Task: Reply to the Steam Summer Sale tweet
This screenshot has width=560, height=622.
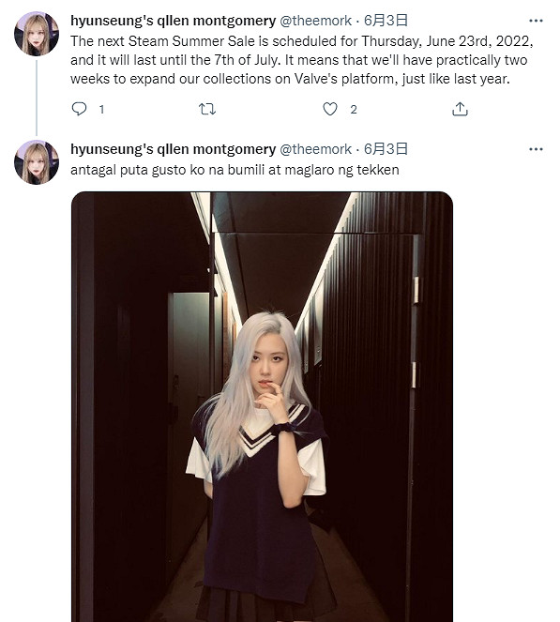Action: click(79, 109)
